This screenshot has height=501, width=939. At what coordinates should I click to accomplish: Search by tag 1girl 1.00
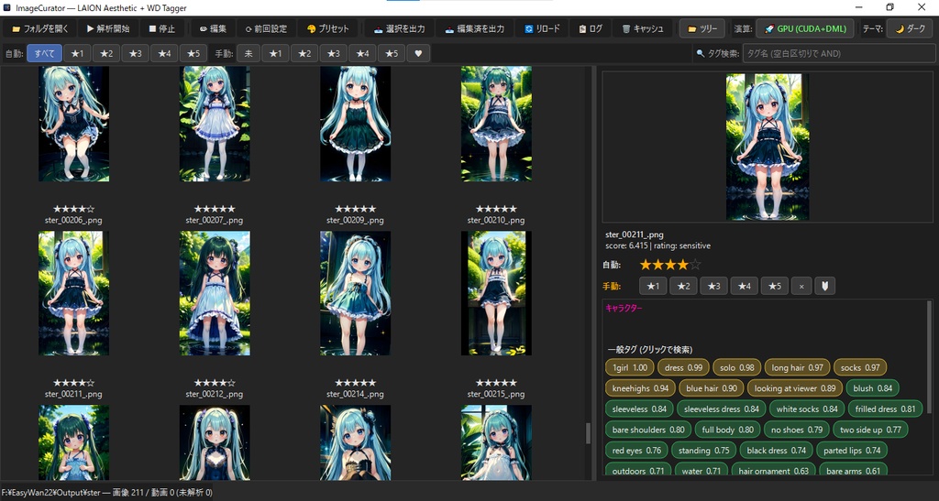[629, 367]
